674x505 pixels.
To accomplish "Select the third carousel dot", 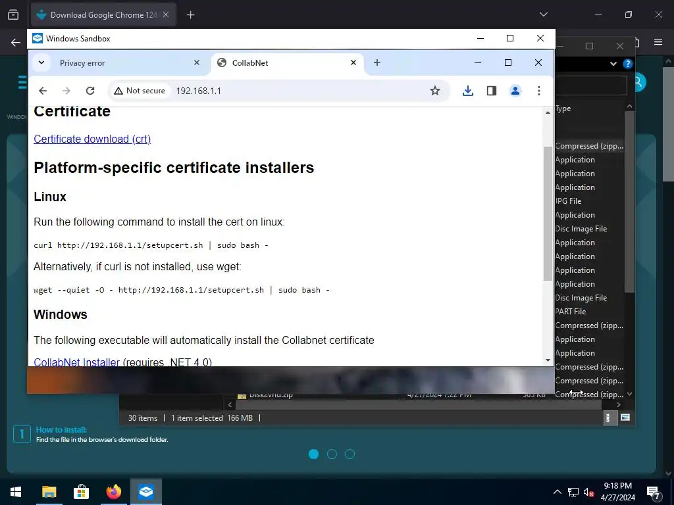I will click(350, 454).
